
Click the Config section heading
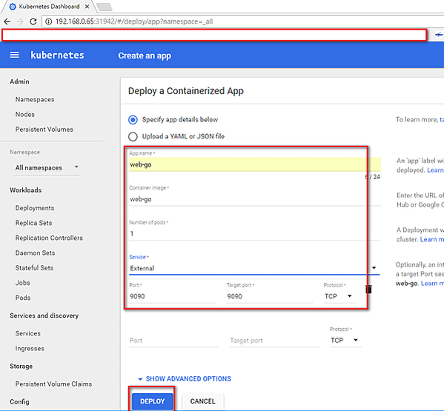pyautogui.click(x=19, y=401)
